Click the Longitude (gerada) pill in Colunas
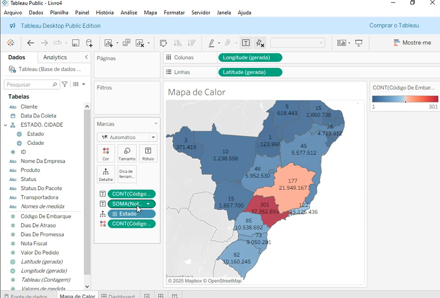The width and height of the screenshot is (440, 298). pos(250,58)
